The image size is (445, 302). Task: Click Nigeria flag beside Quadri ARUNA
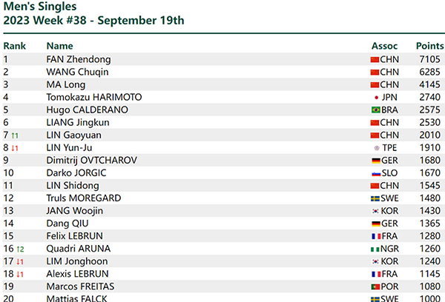(375, 249)
